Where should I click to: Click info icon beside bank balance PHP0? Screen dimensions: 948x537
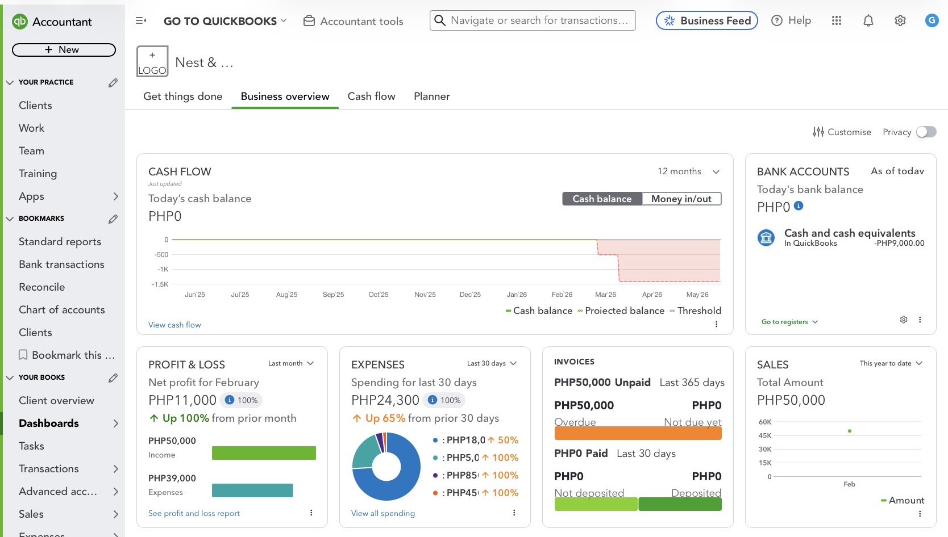(x=799, y=206)
